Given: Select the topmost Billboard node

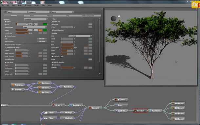Looking at the screenshot, I should pyautogui.click(x=178, y=103).
